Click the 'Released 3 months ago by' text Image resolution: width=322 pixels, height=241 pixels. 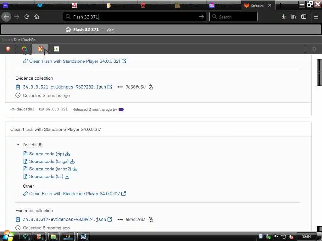click(95, 110)
